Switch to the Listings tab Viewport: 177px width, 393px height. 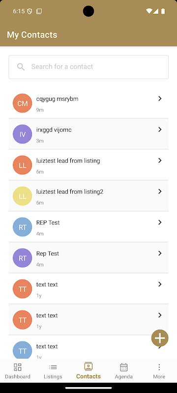click(x=53, y=371)
